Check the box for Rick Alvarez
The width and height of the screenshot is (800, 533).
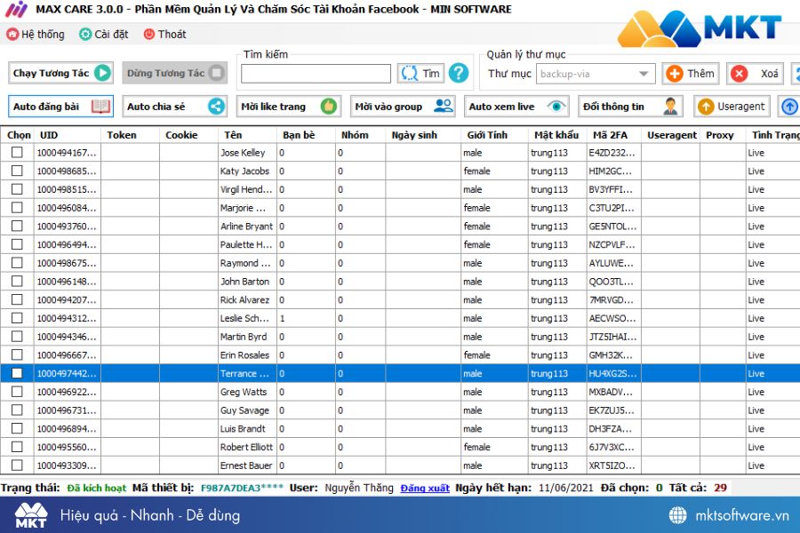[x=17, y=299]
